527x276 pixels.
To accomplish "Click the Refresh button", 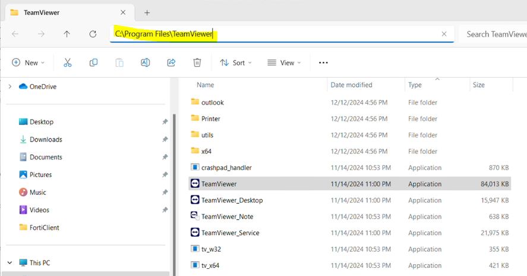I will coord(93,34).
